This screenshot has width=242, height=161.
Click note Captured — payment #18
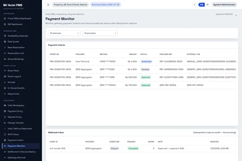(171, 149)
